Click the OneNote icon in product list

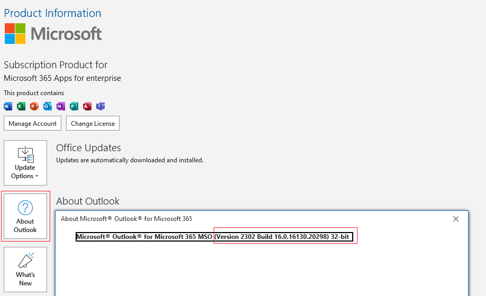(x=61, y=106)
